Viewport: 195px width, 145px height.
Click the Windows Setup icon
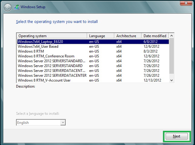coord(17,7)
